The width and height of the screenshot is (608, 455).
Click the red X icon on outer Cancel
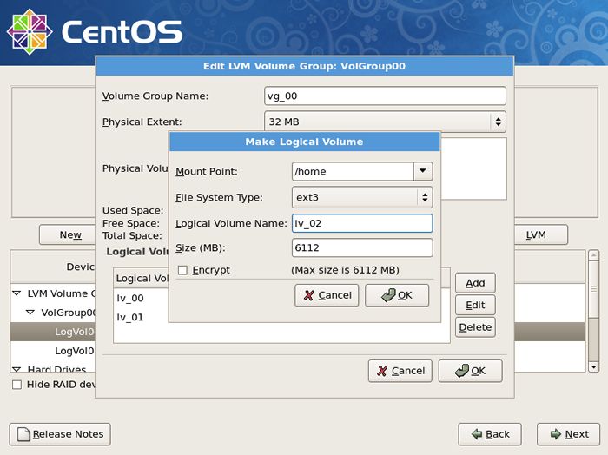[x=382, y=371]
